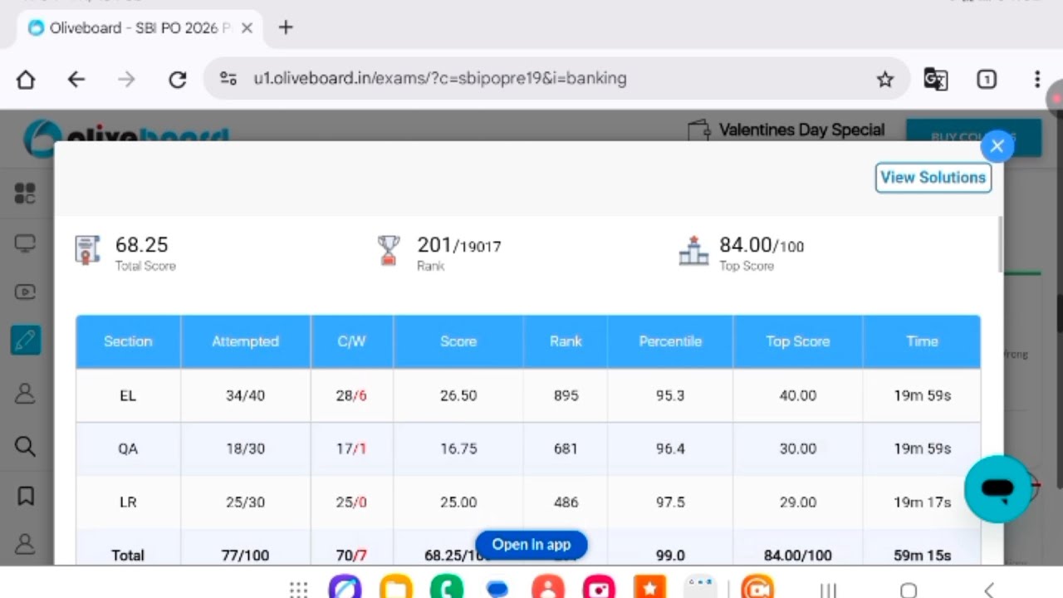Click the 19m 17s time cell
This screenshot has width=1063, height=598.
coord(922,502)
